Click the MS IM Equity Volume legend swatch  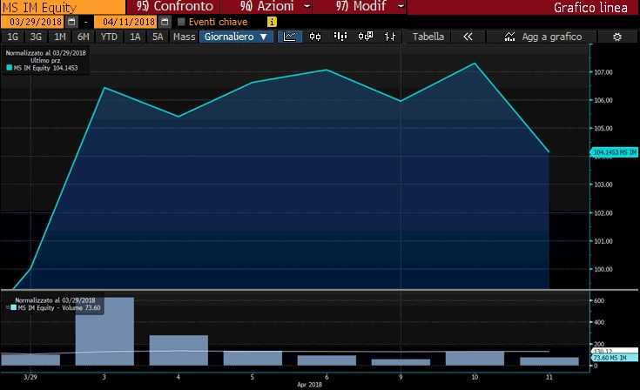(x=13, y=307)
